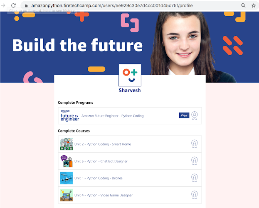This screenshot has height=208, width=259.
Task: Open Unit 1 - Python Coding - Drones
Action: click(x=98, y=178)
